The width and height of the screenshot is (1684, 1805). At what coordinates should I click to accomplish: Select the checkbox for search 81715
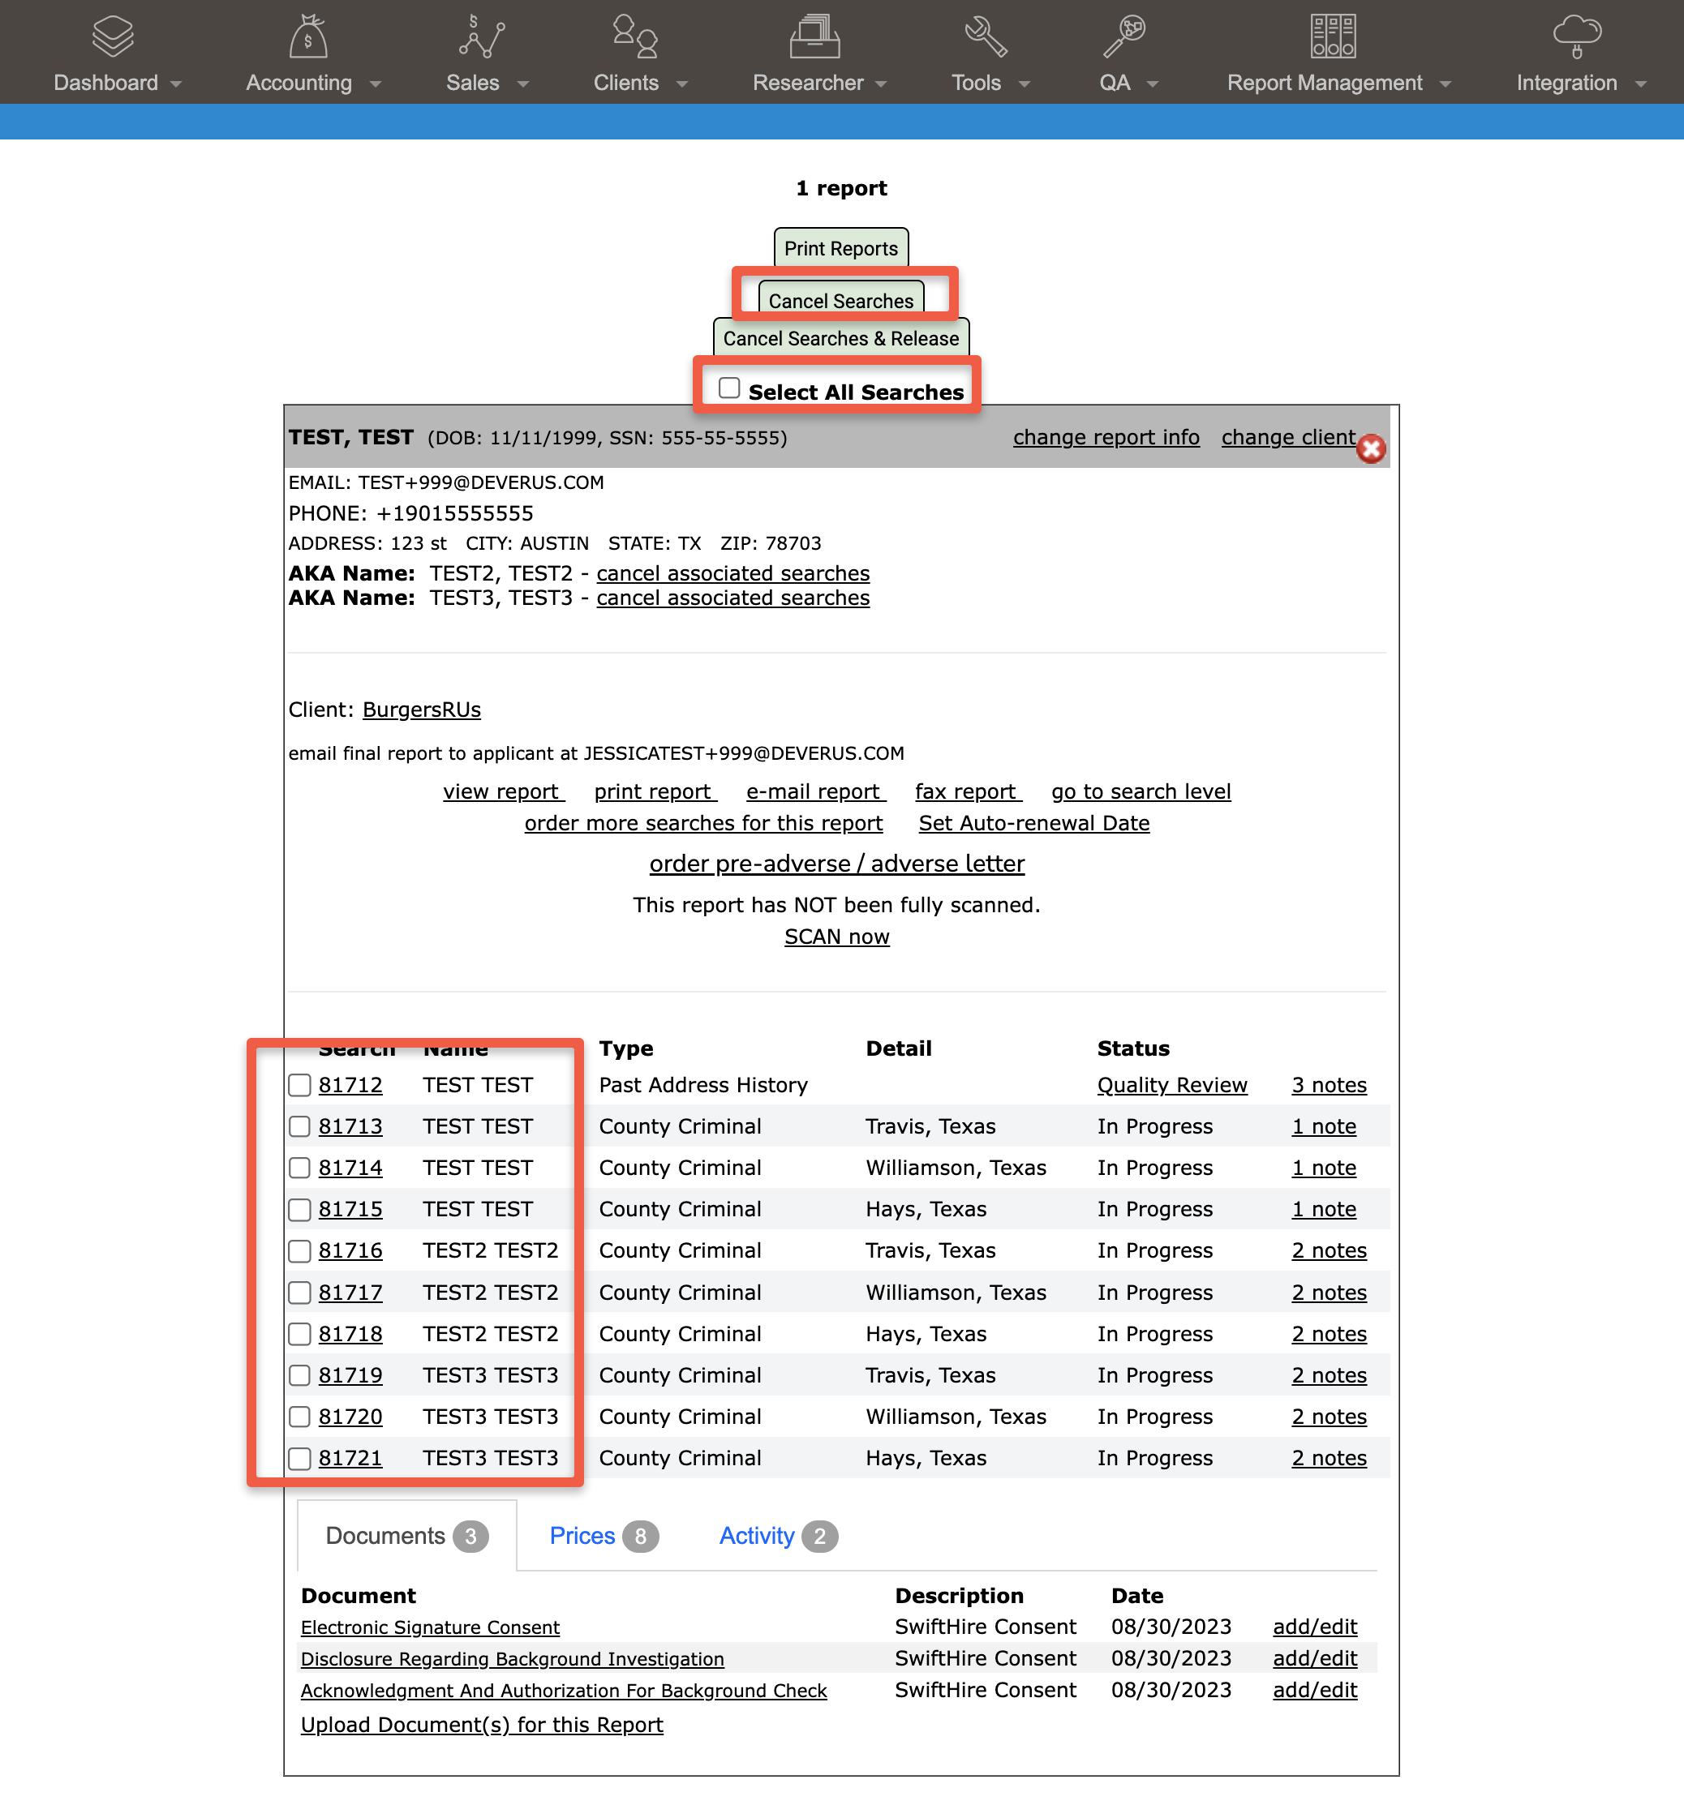click(x=300, y=1209)
